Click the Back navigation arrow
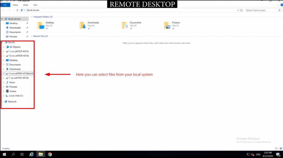Image resolution: width=283 pixels, height=158 pixels. [3, 10]
